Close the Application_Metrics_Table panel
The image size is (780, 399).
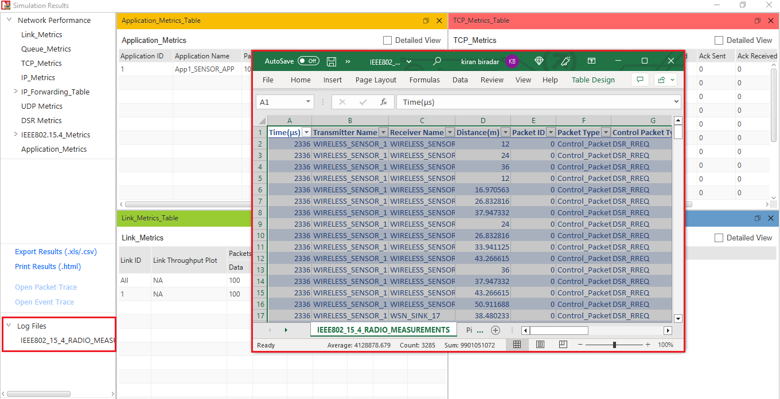[439, 21]
